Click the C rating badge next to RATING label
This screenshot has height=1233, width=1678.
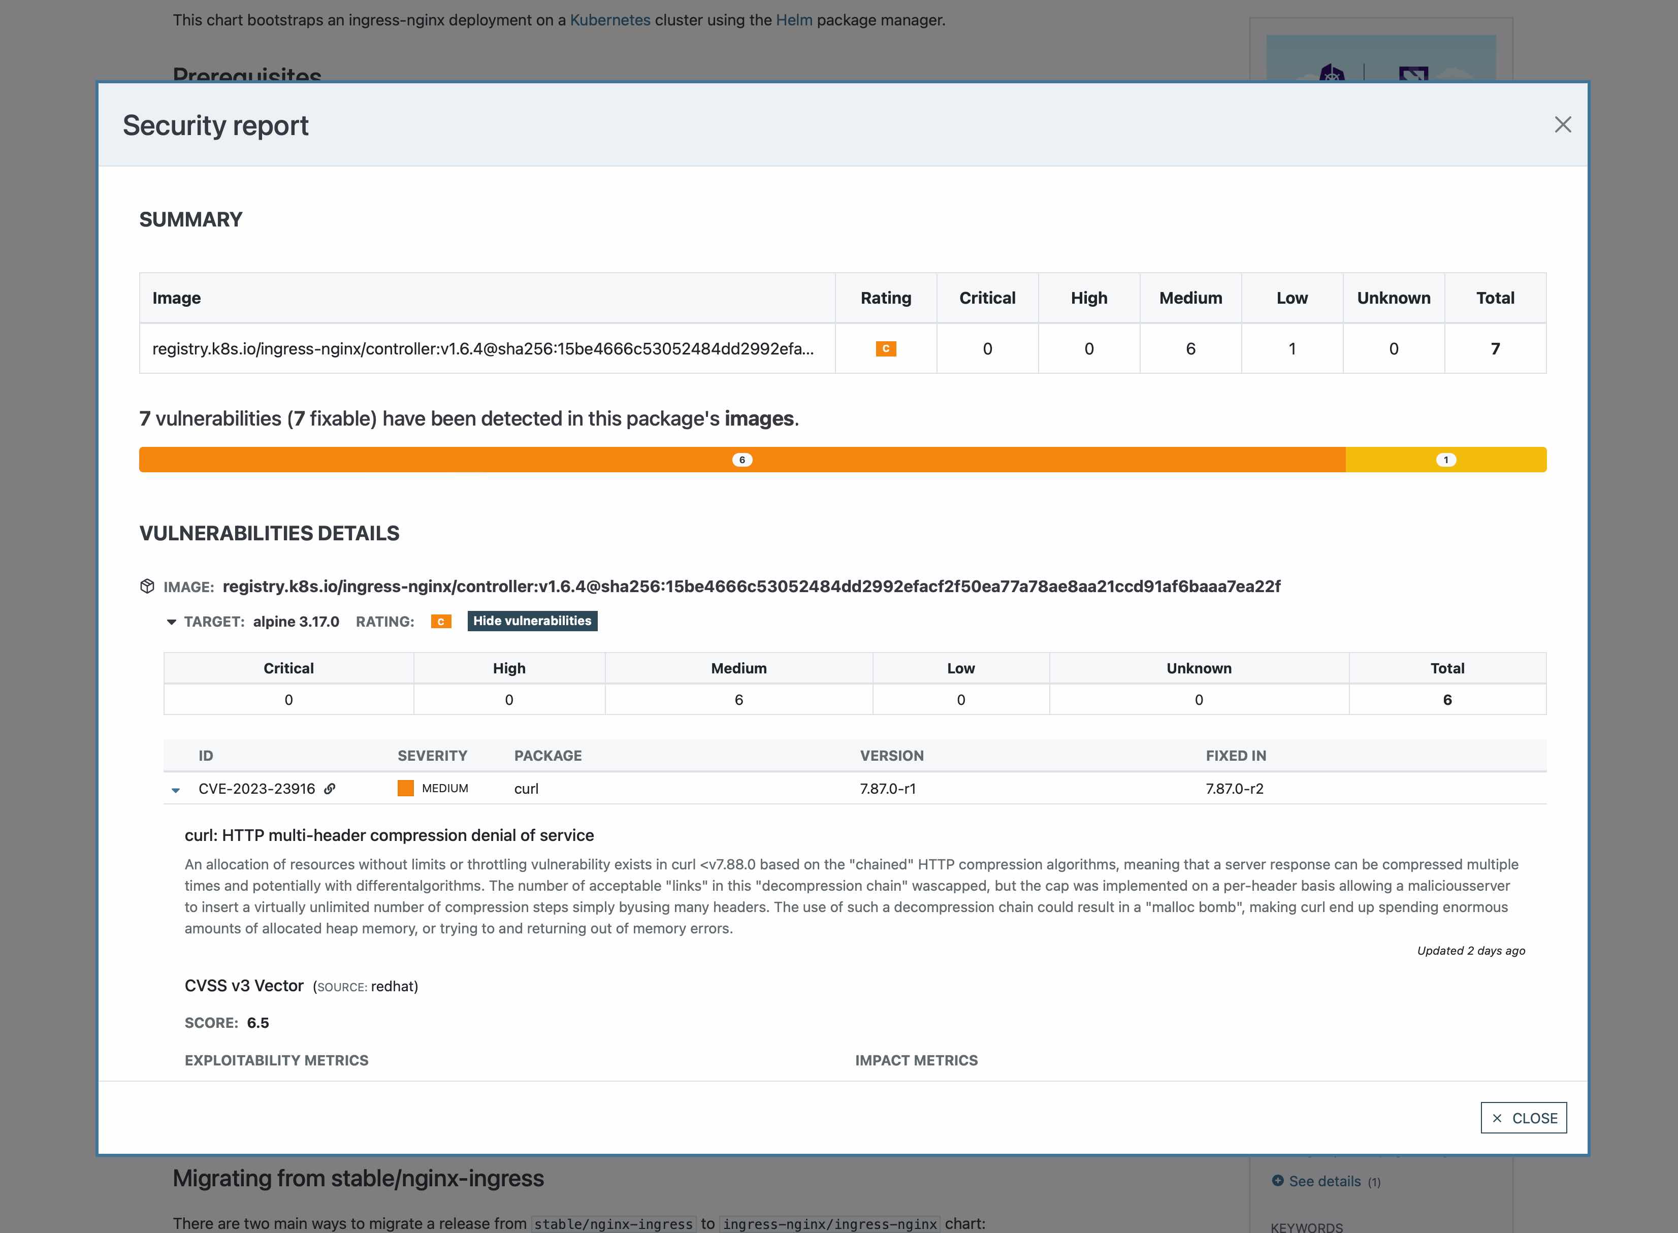tap(440, 622)
